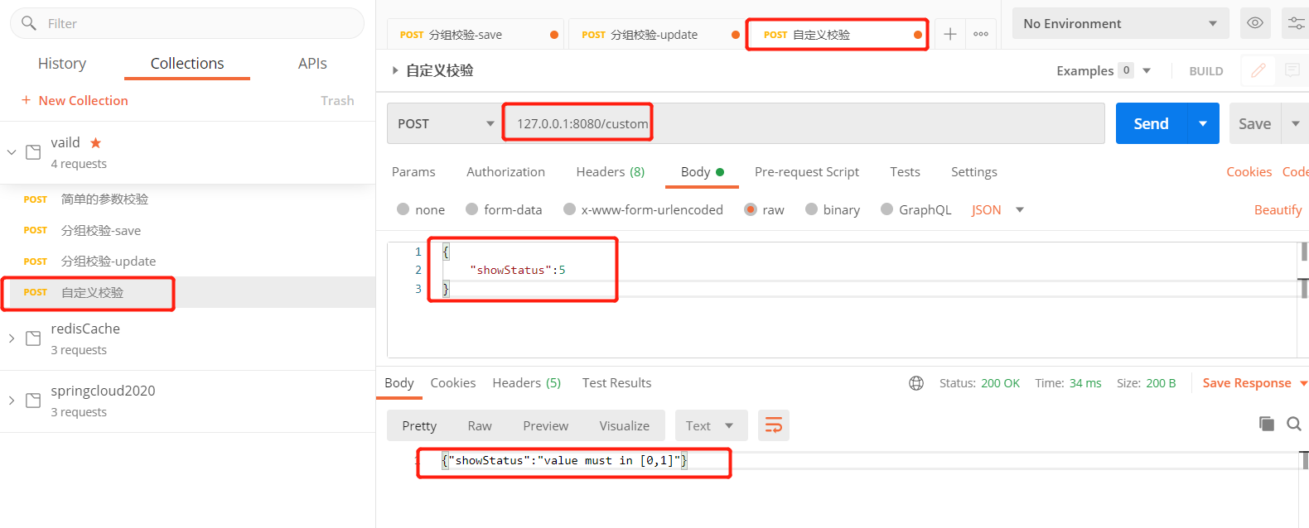Open the Authorization request tab
Screen dimensions: 1309x528
(x=505, y=171)
